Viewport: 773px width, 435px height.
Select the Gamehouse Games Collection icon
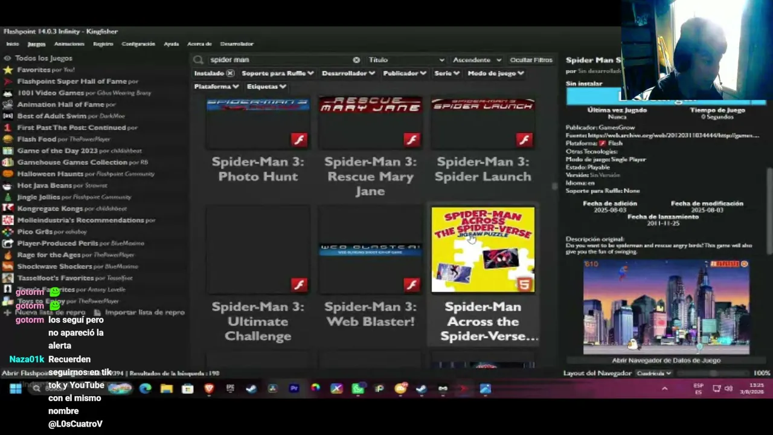[x=8, y=162]
